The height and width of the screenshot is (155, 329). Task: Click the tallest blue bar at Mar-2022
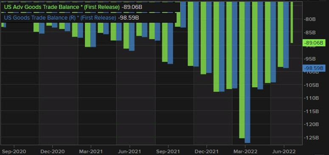(247, 72)
